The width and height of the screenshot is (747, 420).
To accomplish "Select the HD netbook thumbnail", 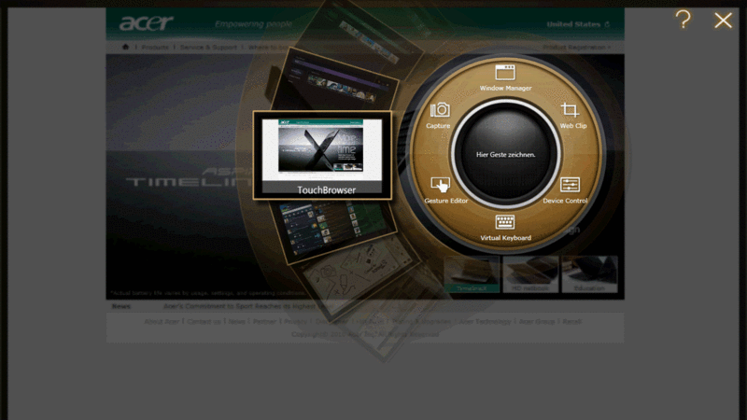I will [530, 274].
